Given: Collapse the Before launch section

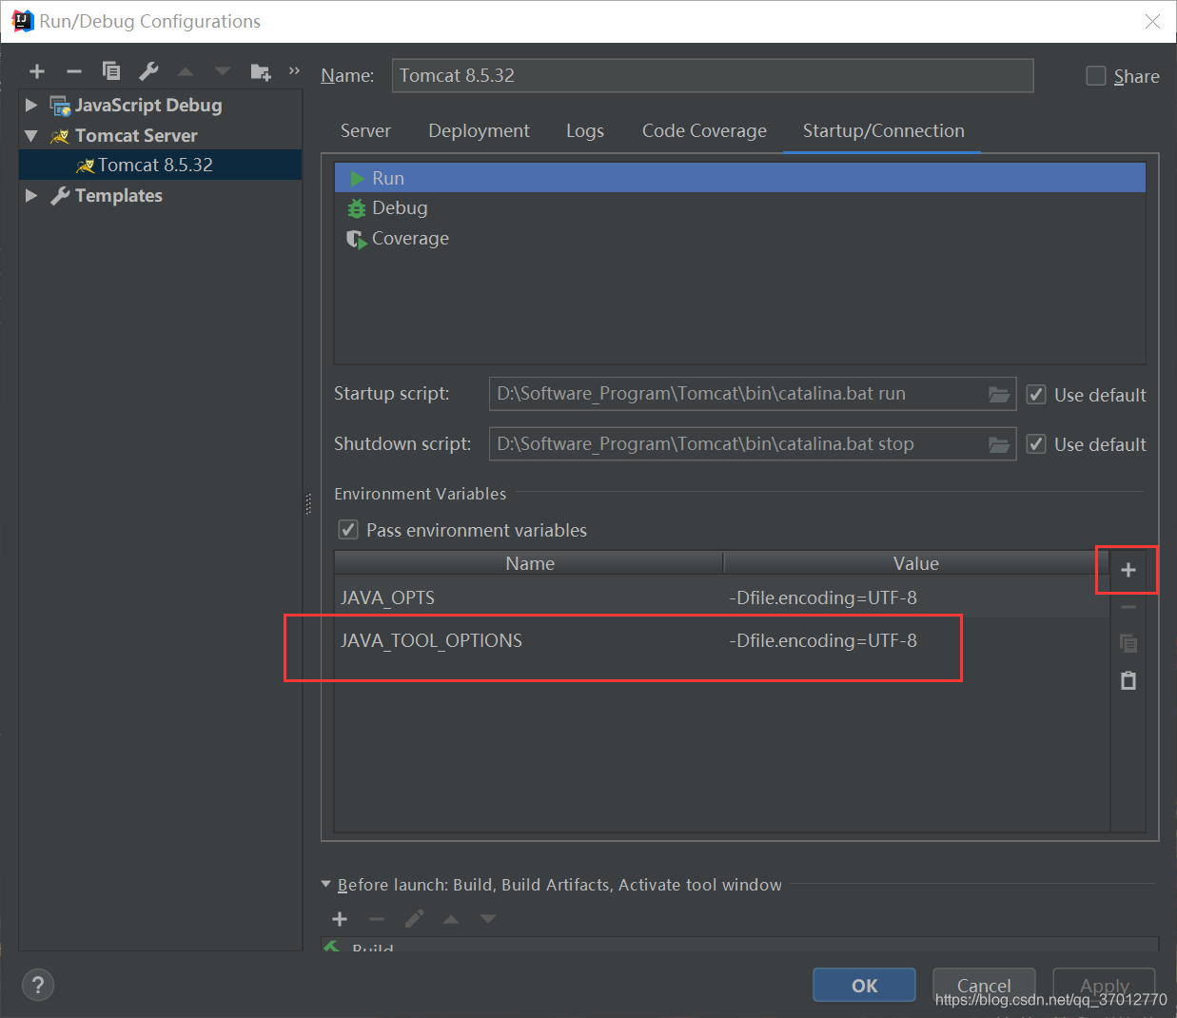Looking at the screenshot, I should (326, 885).
